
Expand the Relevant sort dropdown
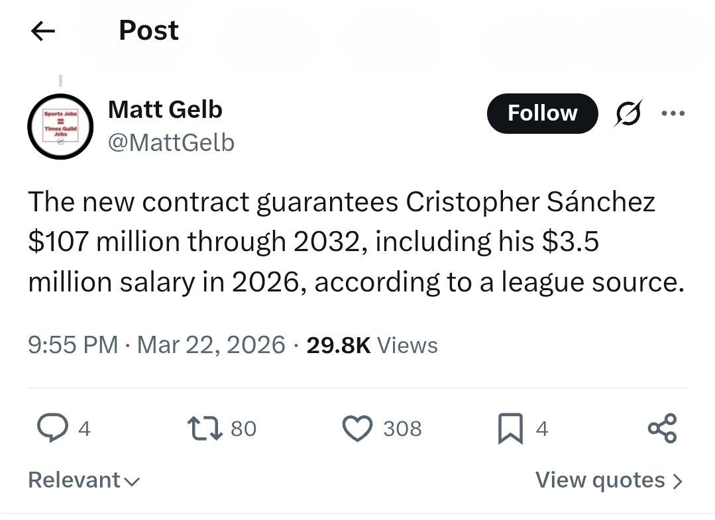(84, 480)
